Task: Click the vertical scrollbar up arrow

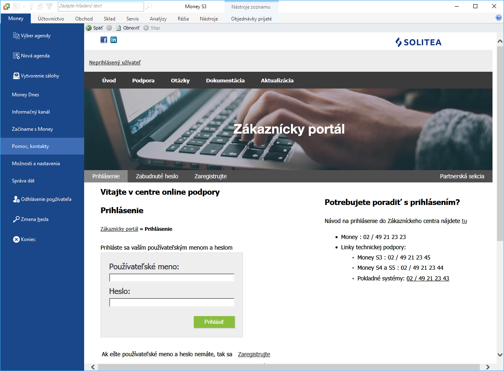Action: (x=500, y=41)
